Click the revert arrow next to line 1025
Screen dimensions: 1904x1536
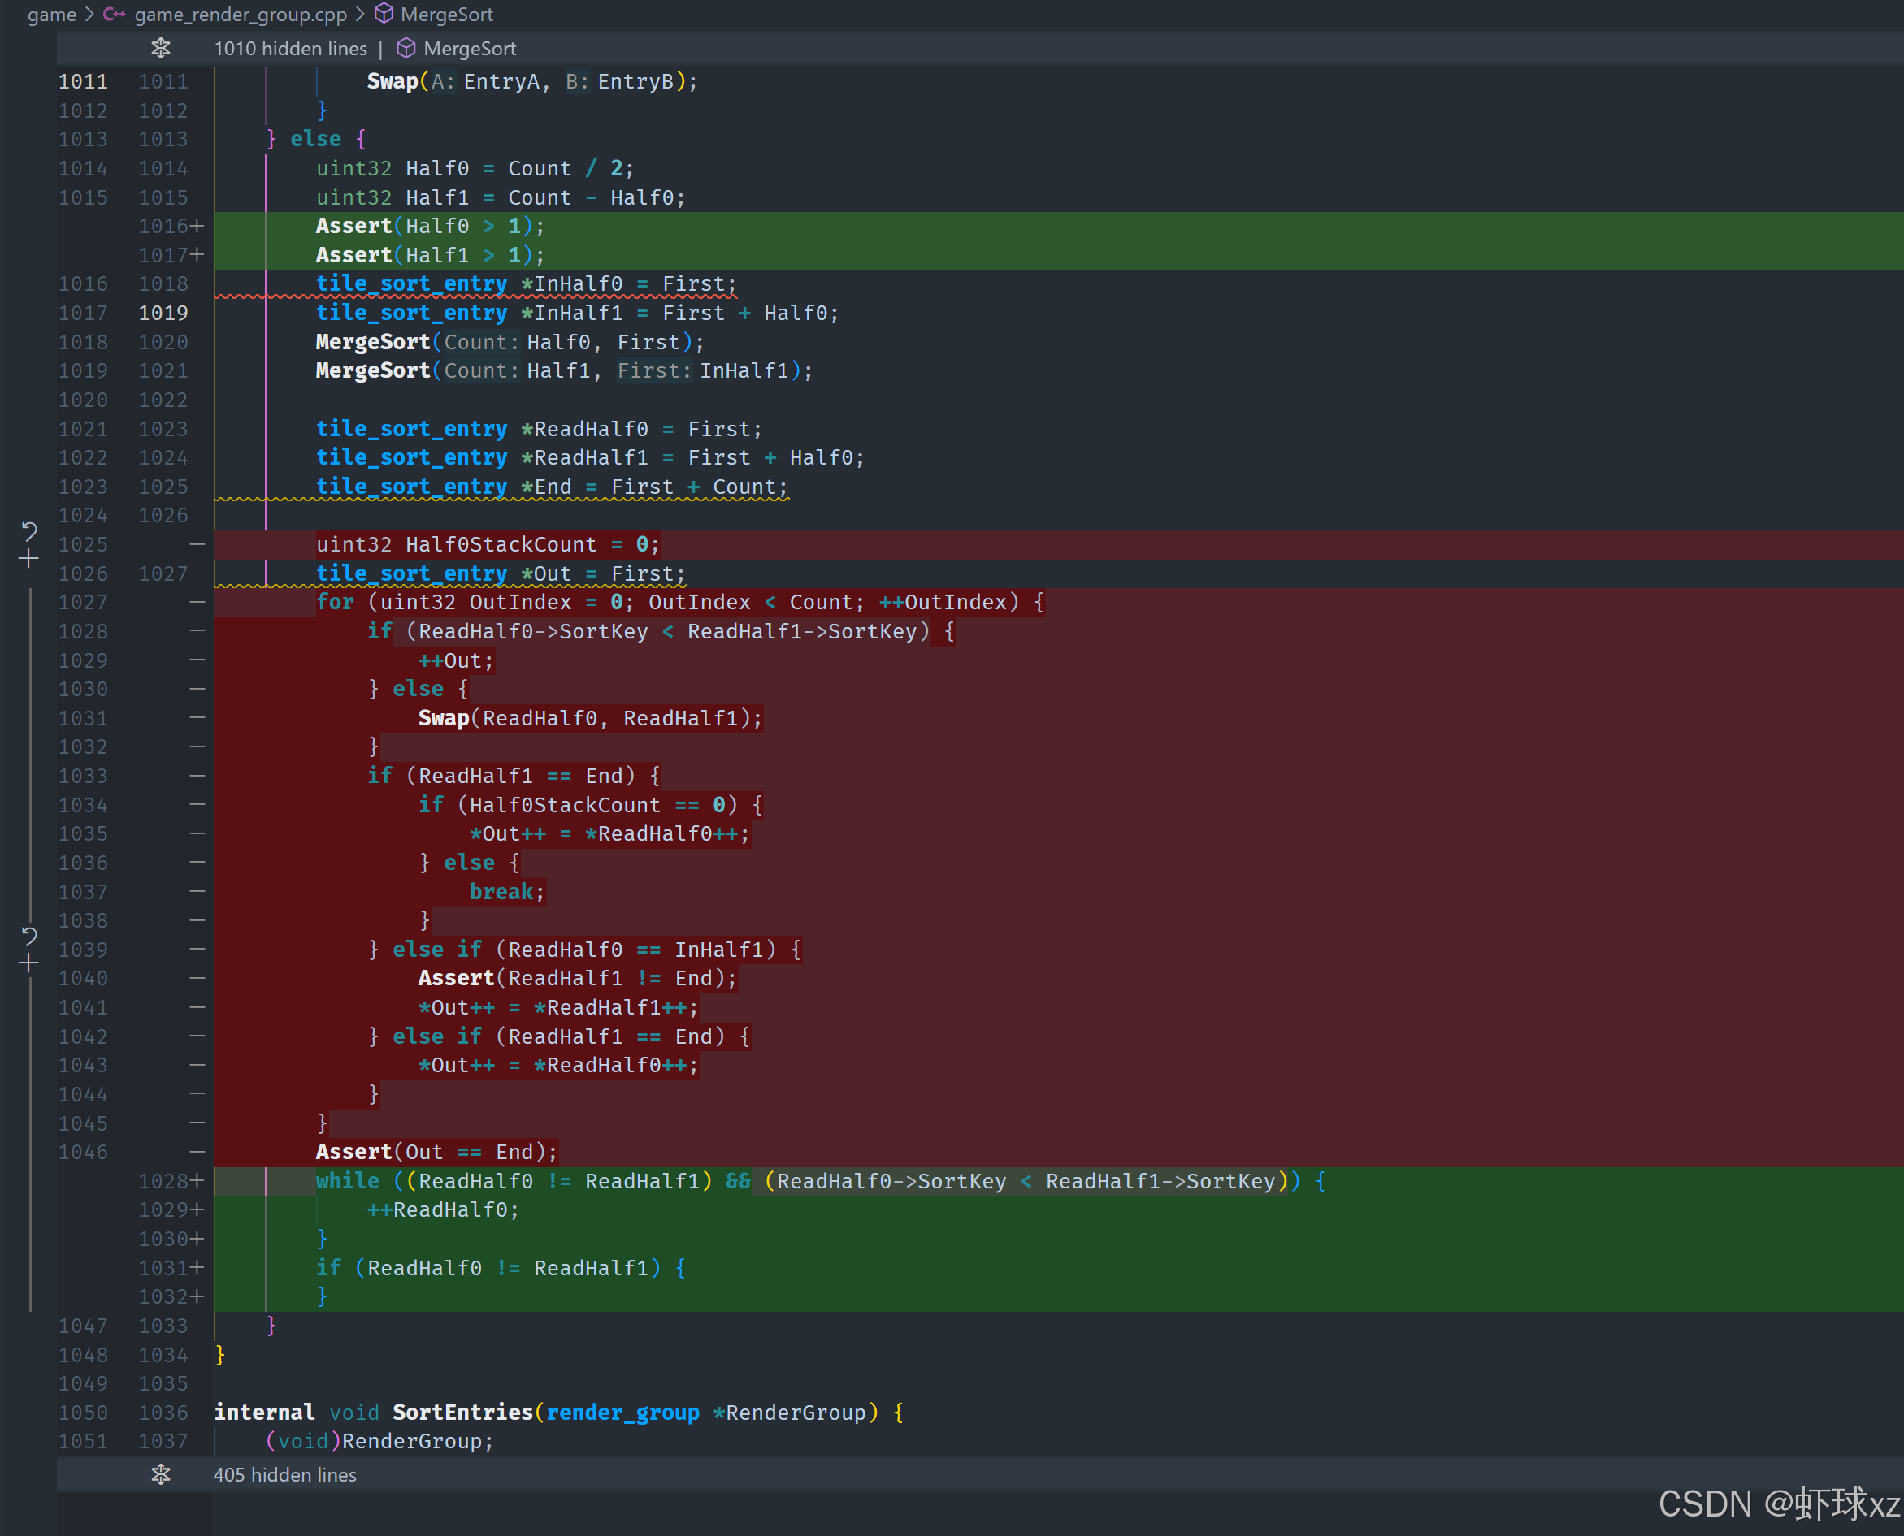tap(28, 531)
